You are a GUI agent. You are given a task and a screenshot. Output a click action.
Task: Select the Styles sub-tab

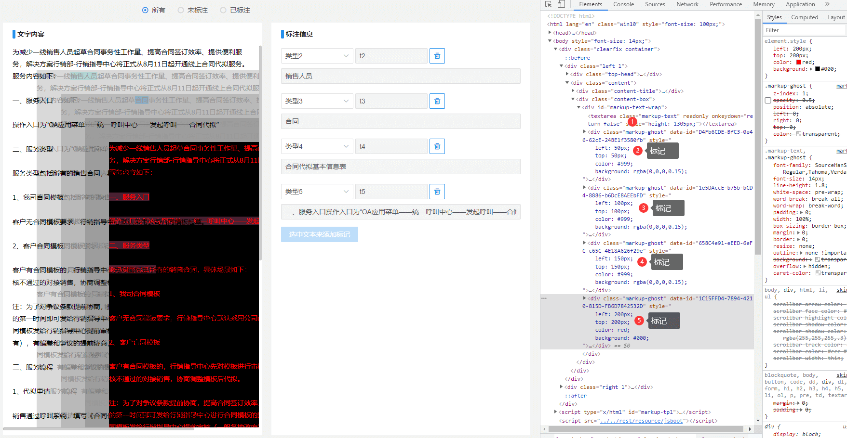[774, 17]
